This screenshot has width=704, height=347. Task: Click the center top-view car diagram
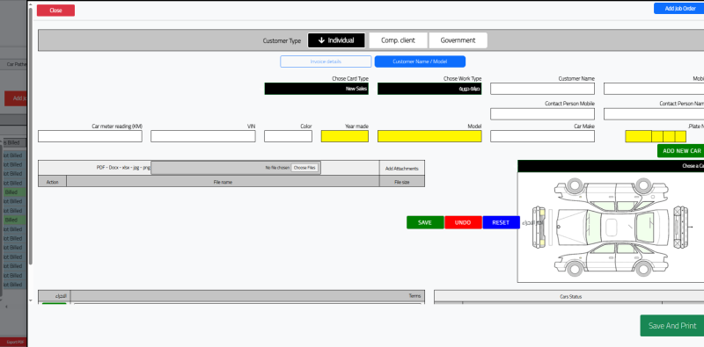point(612,227)
